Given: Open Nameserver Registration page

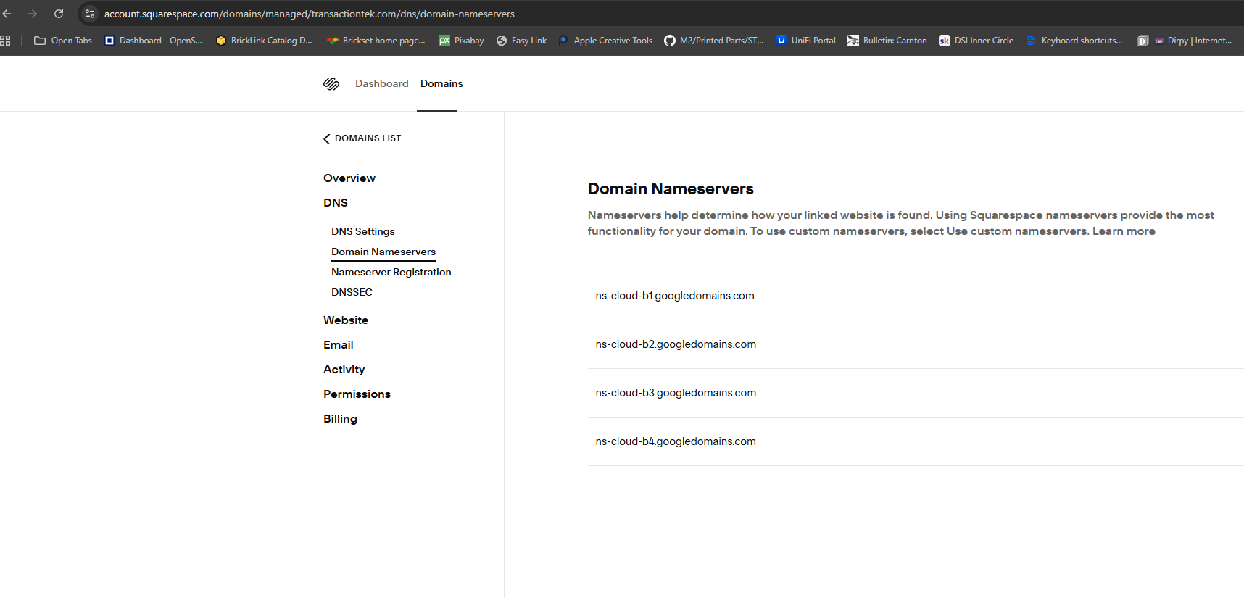Looking at the screenshot, I should (x=391, y=273).
